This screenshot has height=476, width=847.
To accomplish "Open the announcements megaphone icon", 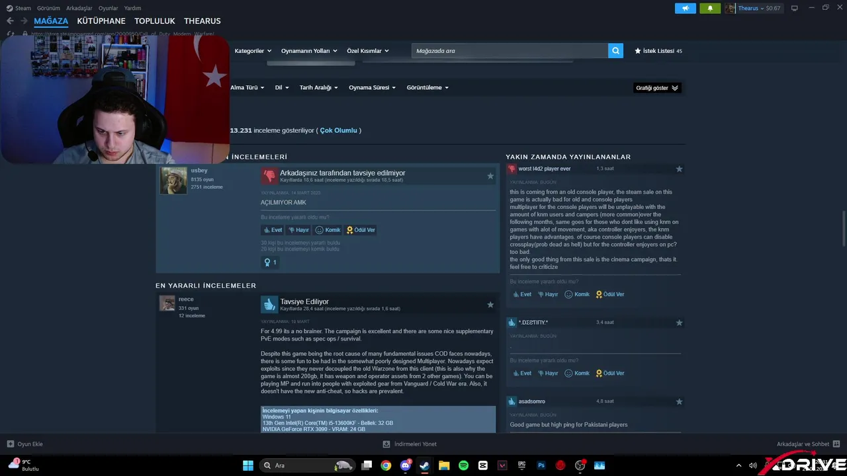I will pos(686,8).
